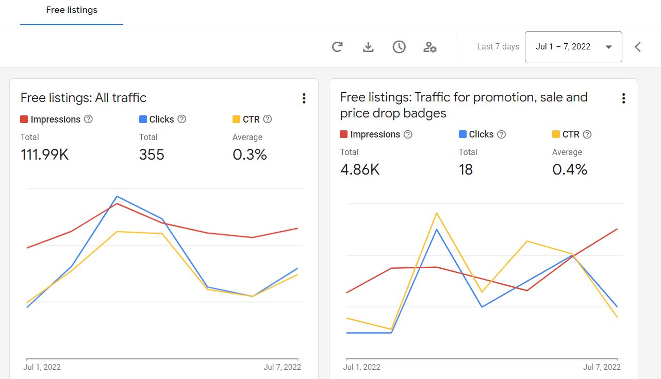Click the 0.4% average CTR value

click(570, 169)
